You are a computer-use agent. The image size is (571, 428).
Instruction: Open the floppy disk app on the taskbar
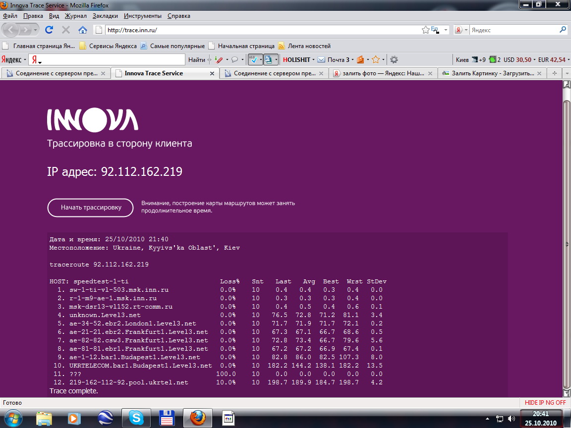click(167, 419)
